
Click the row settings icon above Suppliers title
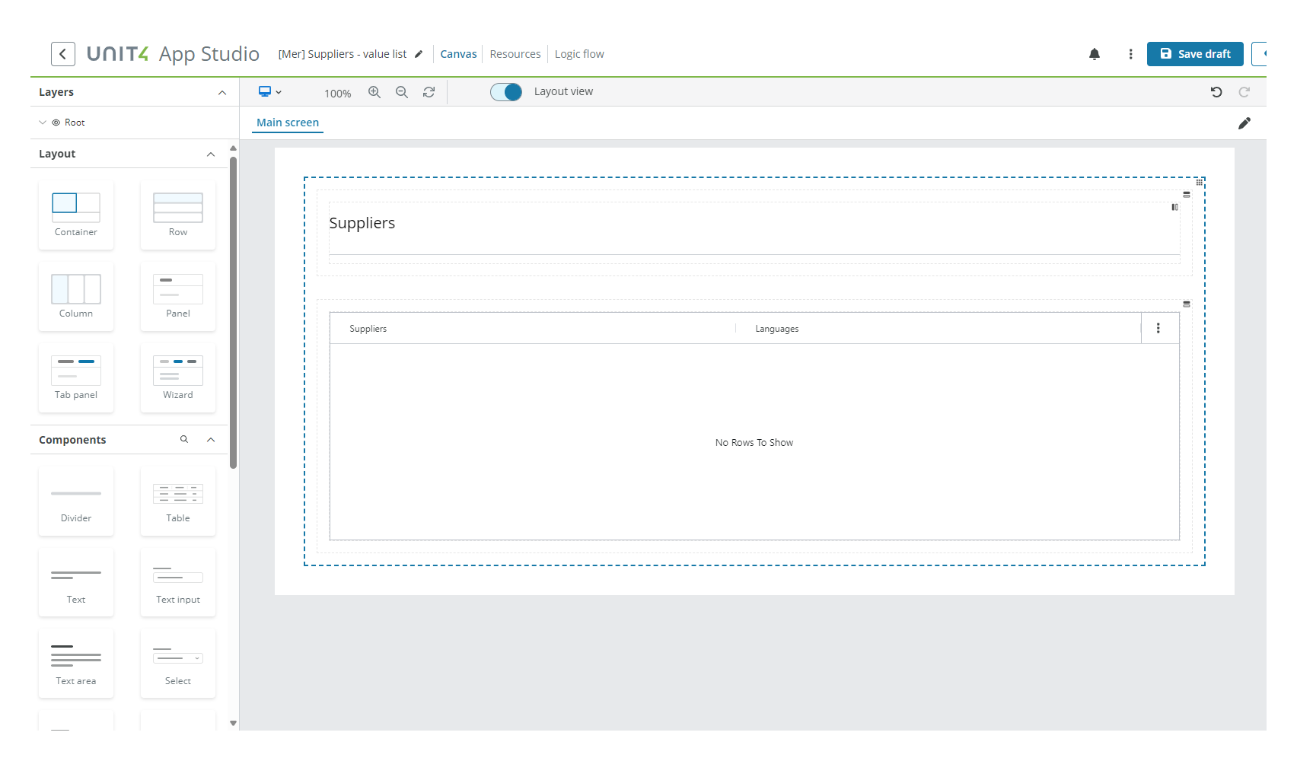tap(1186, 195)
